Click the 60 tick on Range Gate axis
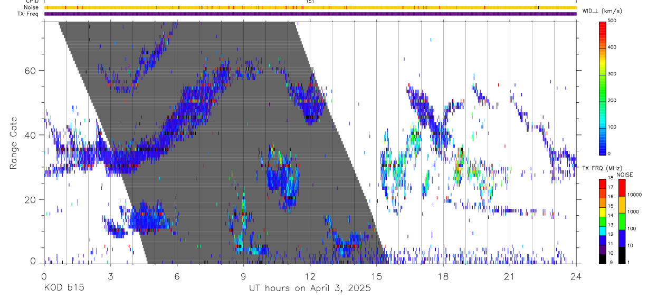This screenshot has width=648, height=299. point(30,71)
